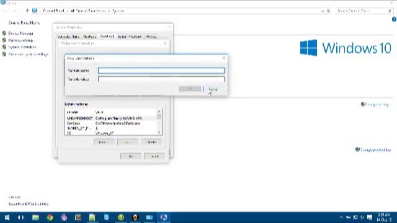
Task: Open Task View from the taskbar
Action: coord(21,217)
